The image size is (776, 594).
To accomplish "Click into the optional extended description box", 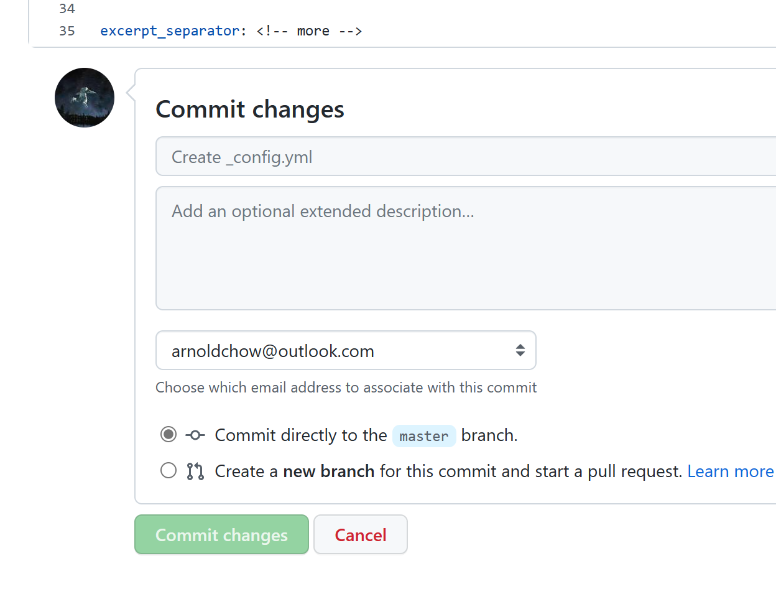I will tap(465, 248).
